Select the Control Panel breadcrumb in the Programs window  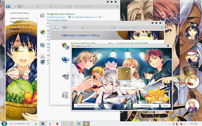coord(30,6)
